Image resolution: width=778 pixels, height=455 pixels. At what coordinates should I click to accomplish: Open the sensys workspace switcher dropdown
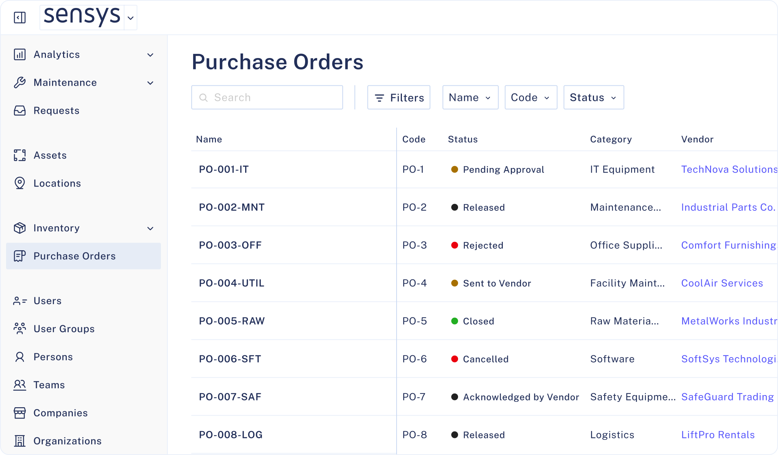[x=131, y=18]
